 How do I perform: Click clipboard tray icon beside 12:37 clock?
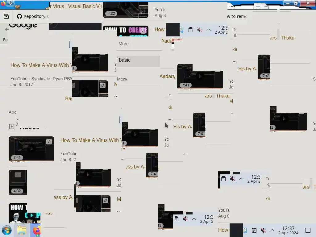tap(254, 230)
